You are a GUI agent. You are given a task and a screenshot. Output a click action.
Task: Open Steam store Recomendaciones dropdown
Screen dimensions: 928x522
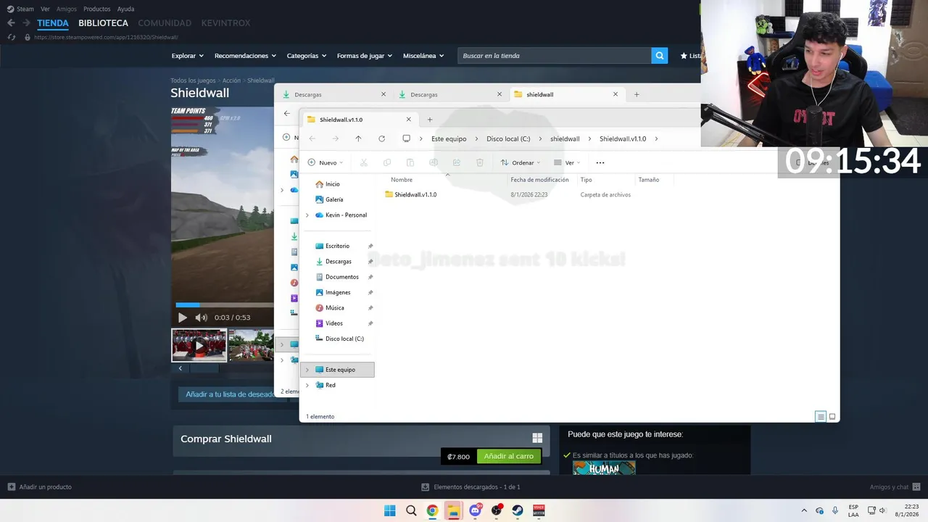245,56
